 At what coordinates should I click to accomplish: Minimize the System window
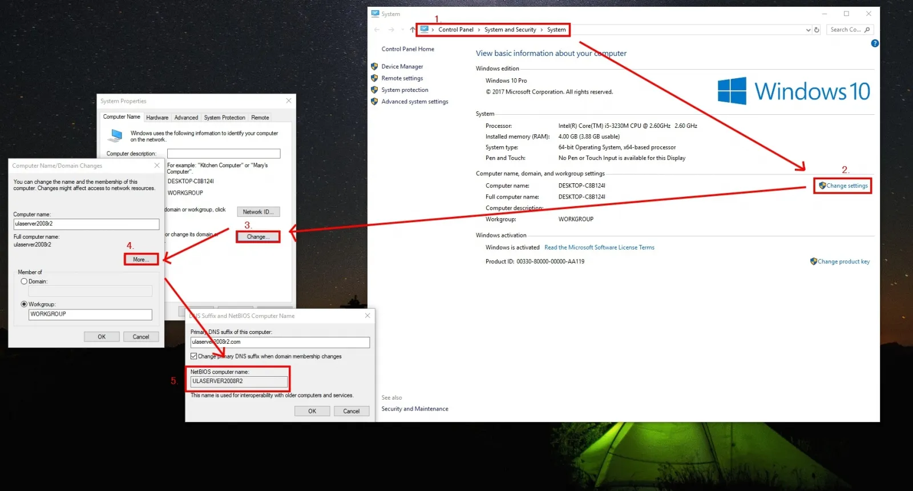click(825, 14)
